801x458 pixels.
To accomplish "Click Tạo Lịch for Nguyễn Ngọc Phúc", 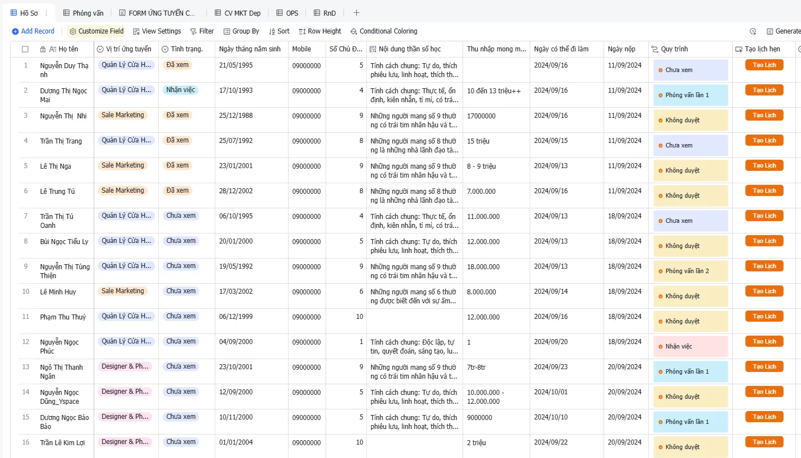I will [x=764, y=341].
